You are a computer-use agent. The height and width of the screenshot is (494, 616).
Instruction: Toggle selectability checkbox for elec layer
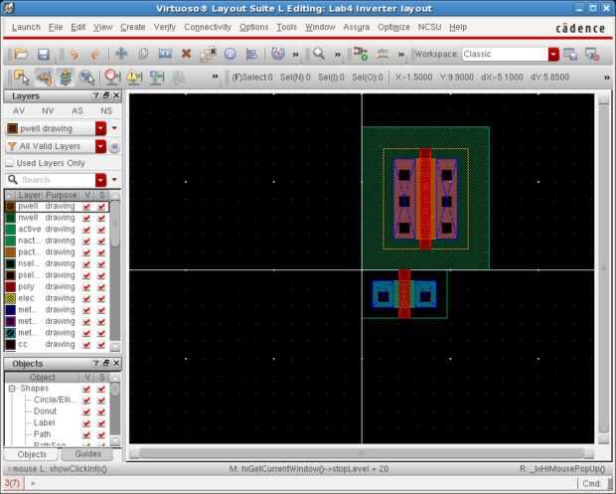(x=101, y=298)
